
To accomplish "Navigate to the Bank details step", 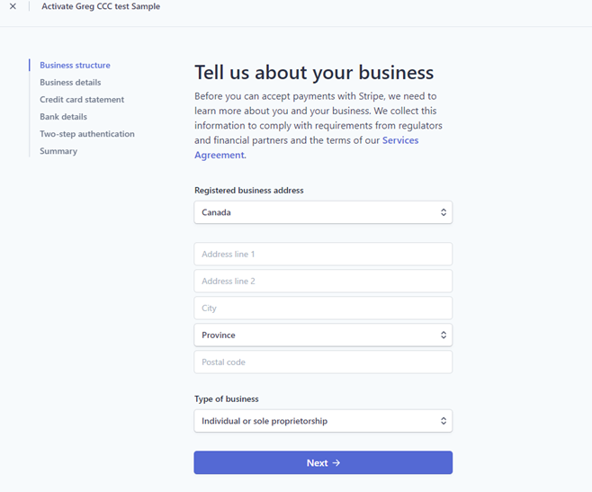I will coord(63,117).
